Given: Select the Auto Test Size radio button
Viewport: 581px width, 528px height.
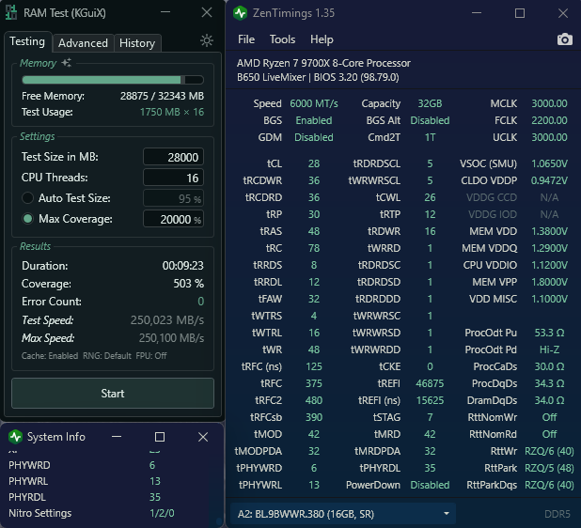Looking at the screenshot, I should click(x=27, y=198).
